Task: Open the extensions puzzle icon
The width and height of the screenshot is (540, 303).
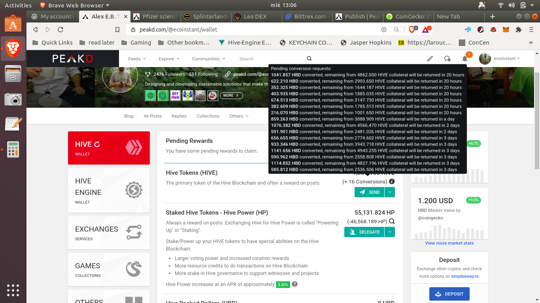Action: click(519, 29)
